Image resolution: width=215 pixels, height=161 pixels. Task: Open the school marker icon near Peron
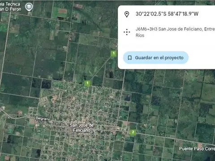pyautogui.click(x=29, y=7)
